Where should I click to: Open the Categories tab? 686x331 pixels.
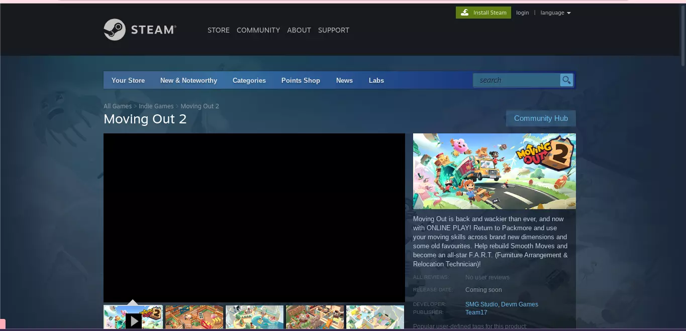point(249,80)
